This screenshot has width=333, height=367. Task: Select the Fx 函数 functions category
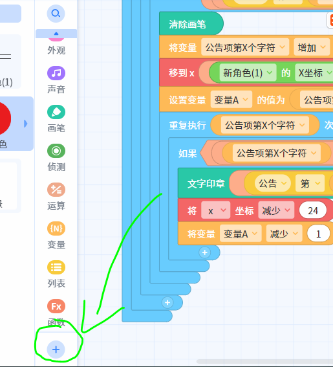coord(56,306)
